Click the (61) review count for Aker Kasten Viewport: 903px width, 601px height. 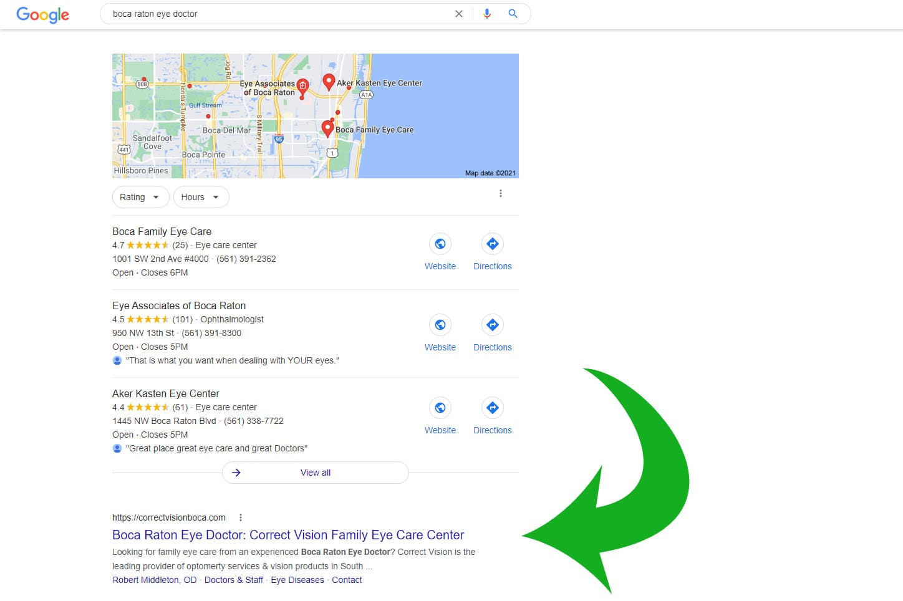[180, 407]
